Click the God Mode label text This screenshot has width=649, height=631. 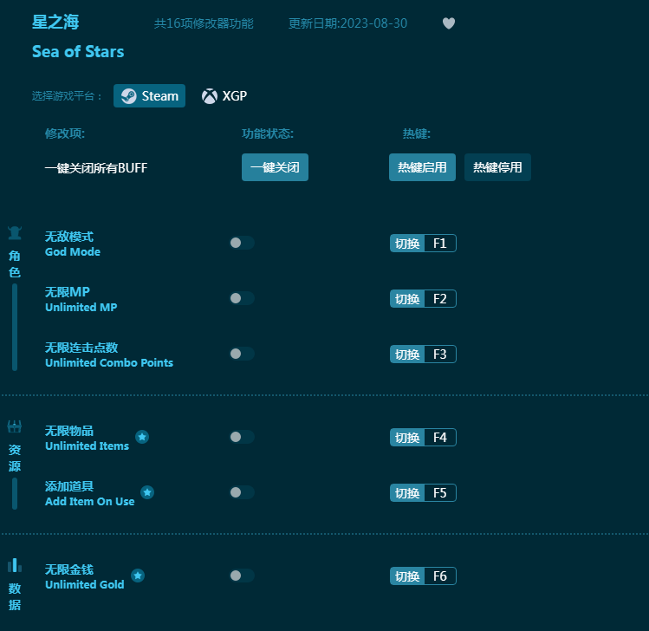tap(73, 251)
